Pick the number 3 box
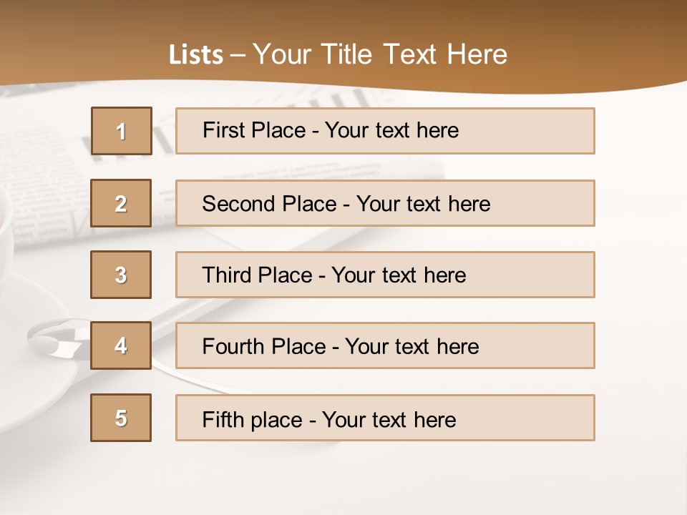 coord(121,275)
